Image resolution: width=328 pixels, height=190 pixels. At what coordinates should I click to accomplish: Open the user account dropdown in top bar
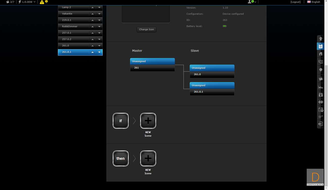click(x=252, y=2)
